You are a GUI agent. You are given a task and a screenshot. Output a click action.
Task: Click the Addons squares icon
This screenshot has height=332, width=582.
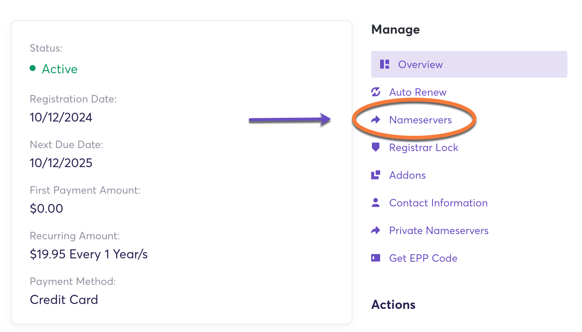pos(376,175)
